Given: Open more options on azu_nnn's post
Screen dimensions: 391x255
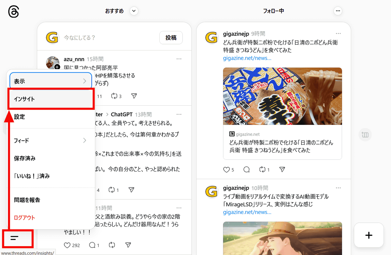Looking at the screenshot, I should (179, 59).
